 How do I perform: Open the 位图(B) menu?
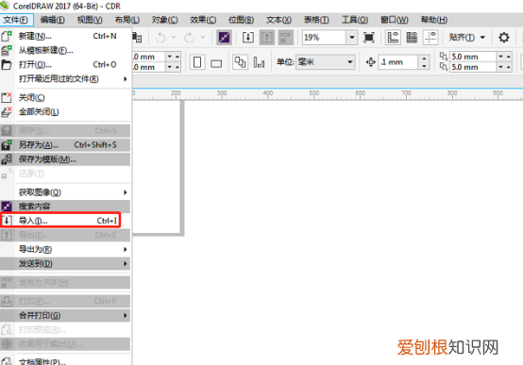(241, 20)
